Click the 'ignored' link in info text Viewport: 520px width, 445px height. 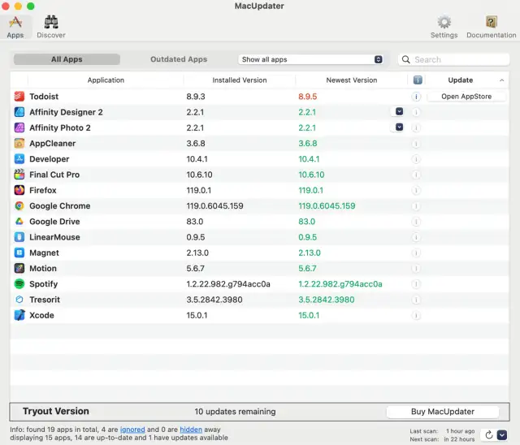pyautogui.click(x=132, y=429)
